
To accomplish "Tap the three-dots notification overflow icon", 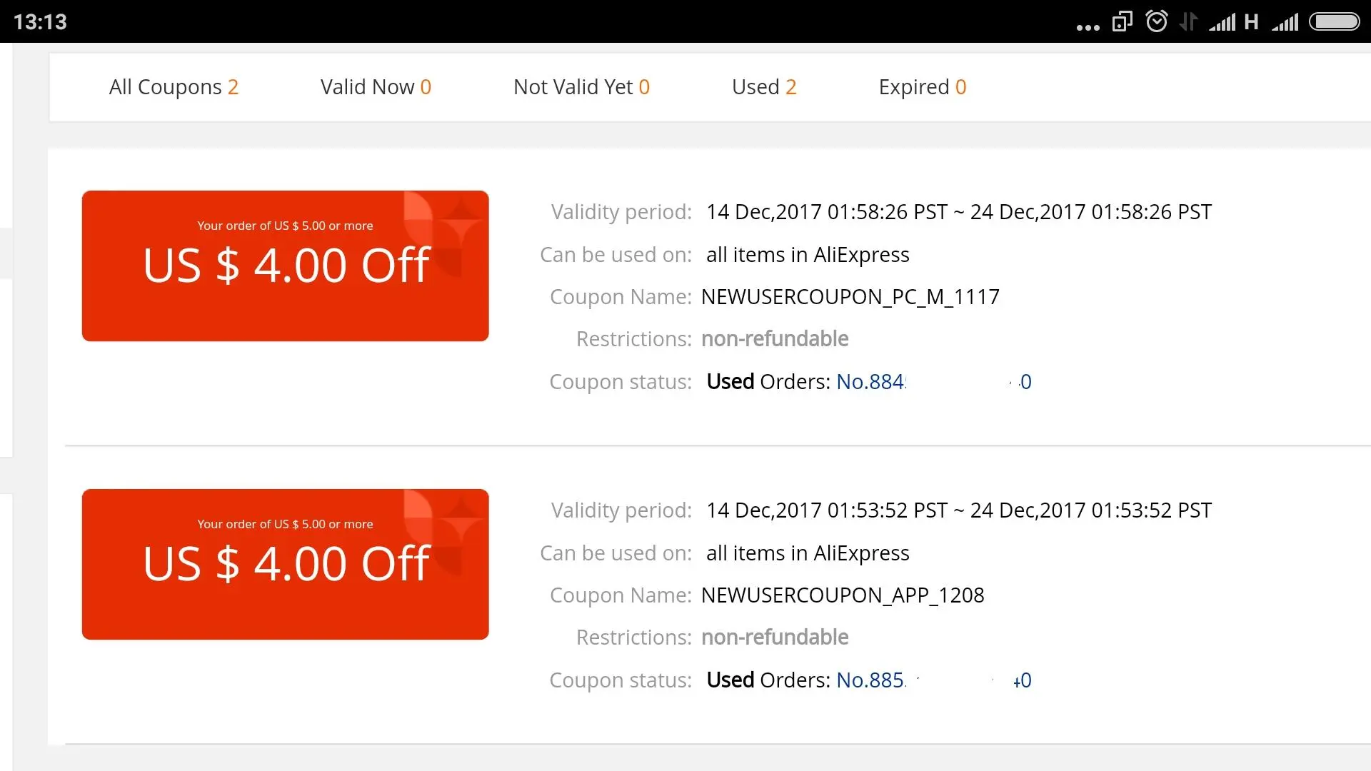I will pos(1088,27).
